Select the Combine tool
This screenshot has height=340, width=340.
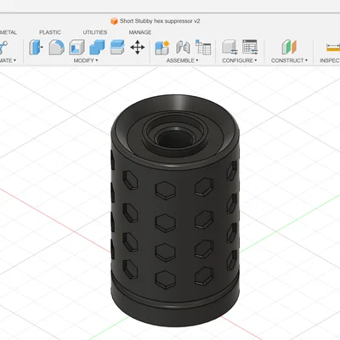[97, 47]
